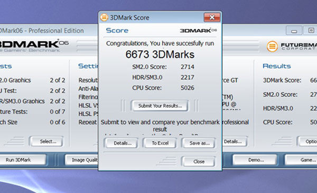Click the Demo button in main window
The height and width of the screenshot is (193, 317).
(x=255, y=160)
